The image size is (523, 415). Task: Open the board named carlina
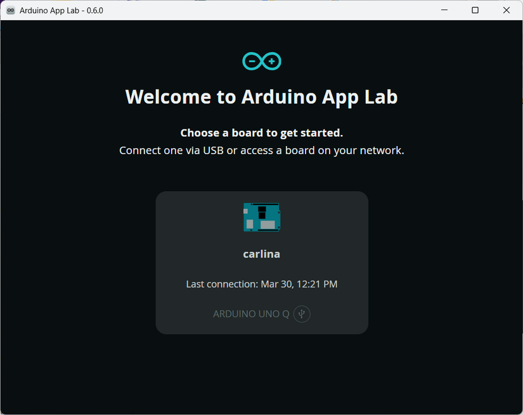(x=262, y=254)
